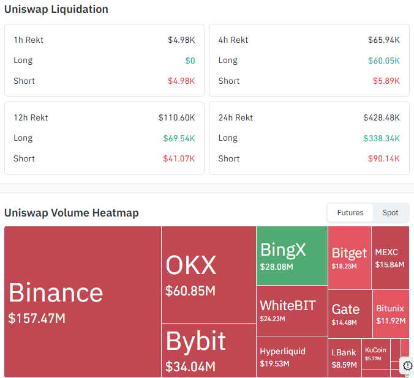The height and width of the screenshot is (378, 414).
Task: Click the 12h Rekt label
Action: pos(31,117)
